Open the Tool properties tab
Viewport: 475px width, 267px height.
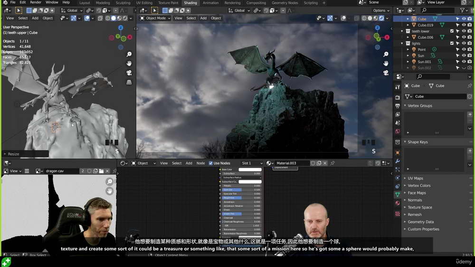[x=398, y=87]
